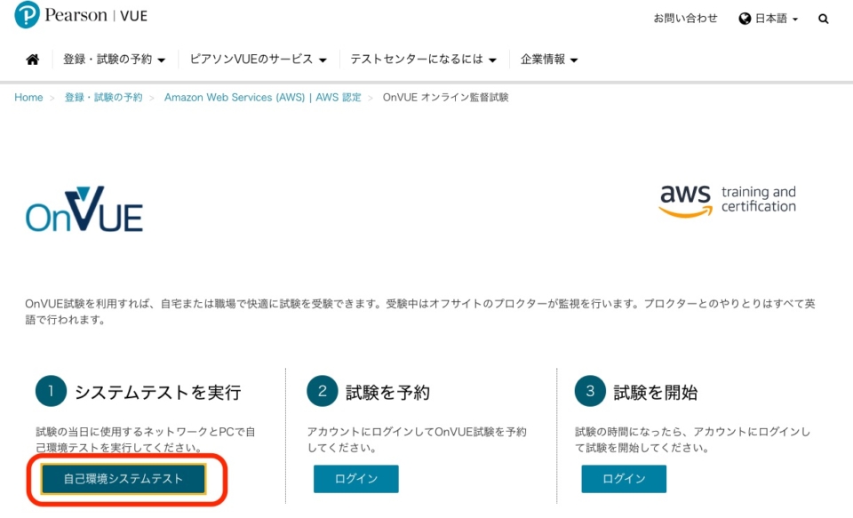Image resolution: width=853 pixels, height=518 pixels.
Task: Click the AWS training and certification logo
Action: click(x=729, y=199)
